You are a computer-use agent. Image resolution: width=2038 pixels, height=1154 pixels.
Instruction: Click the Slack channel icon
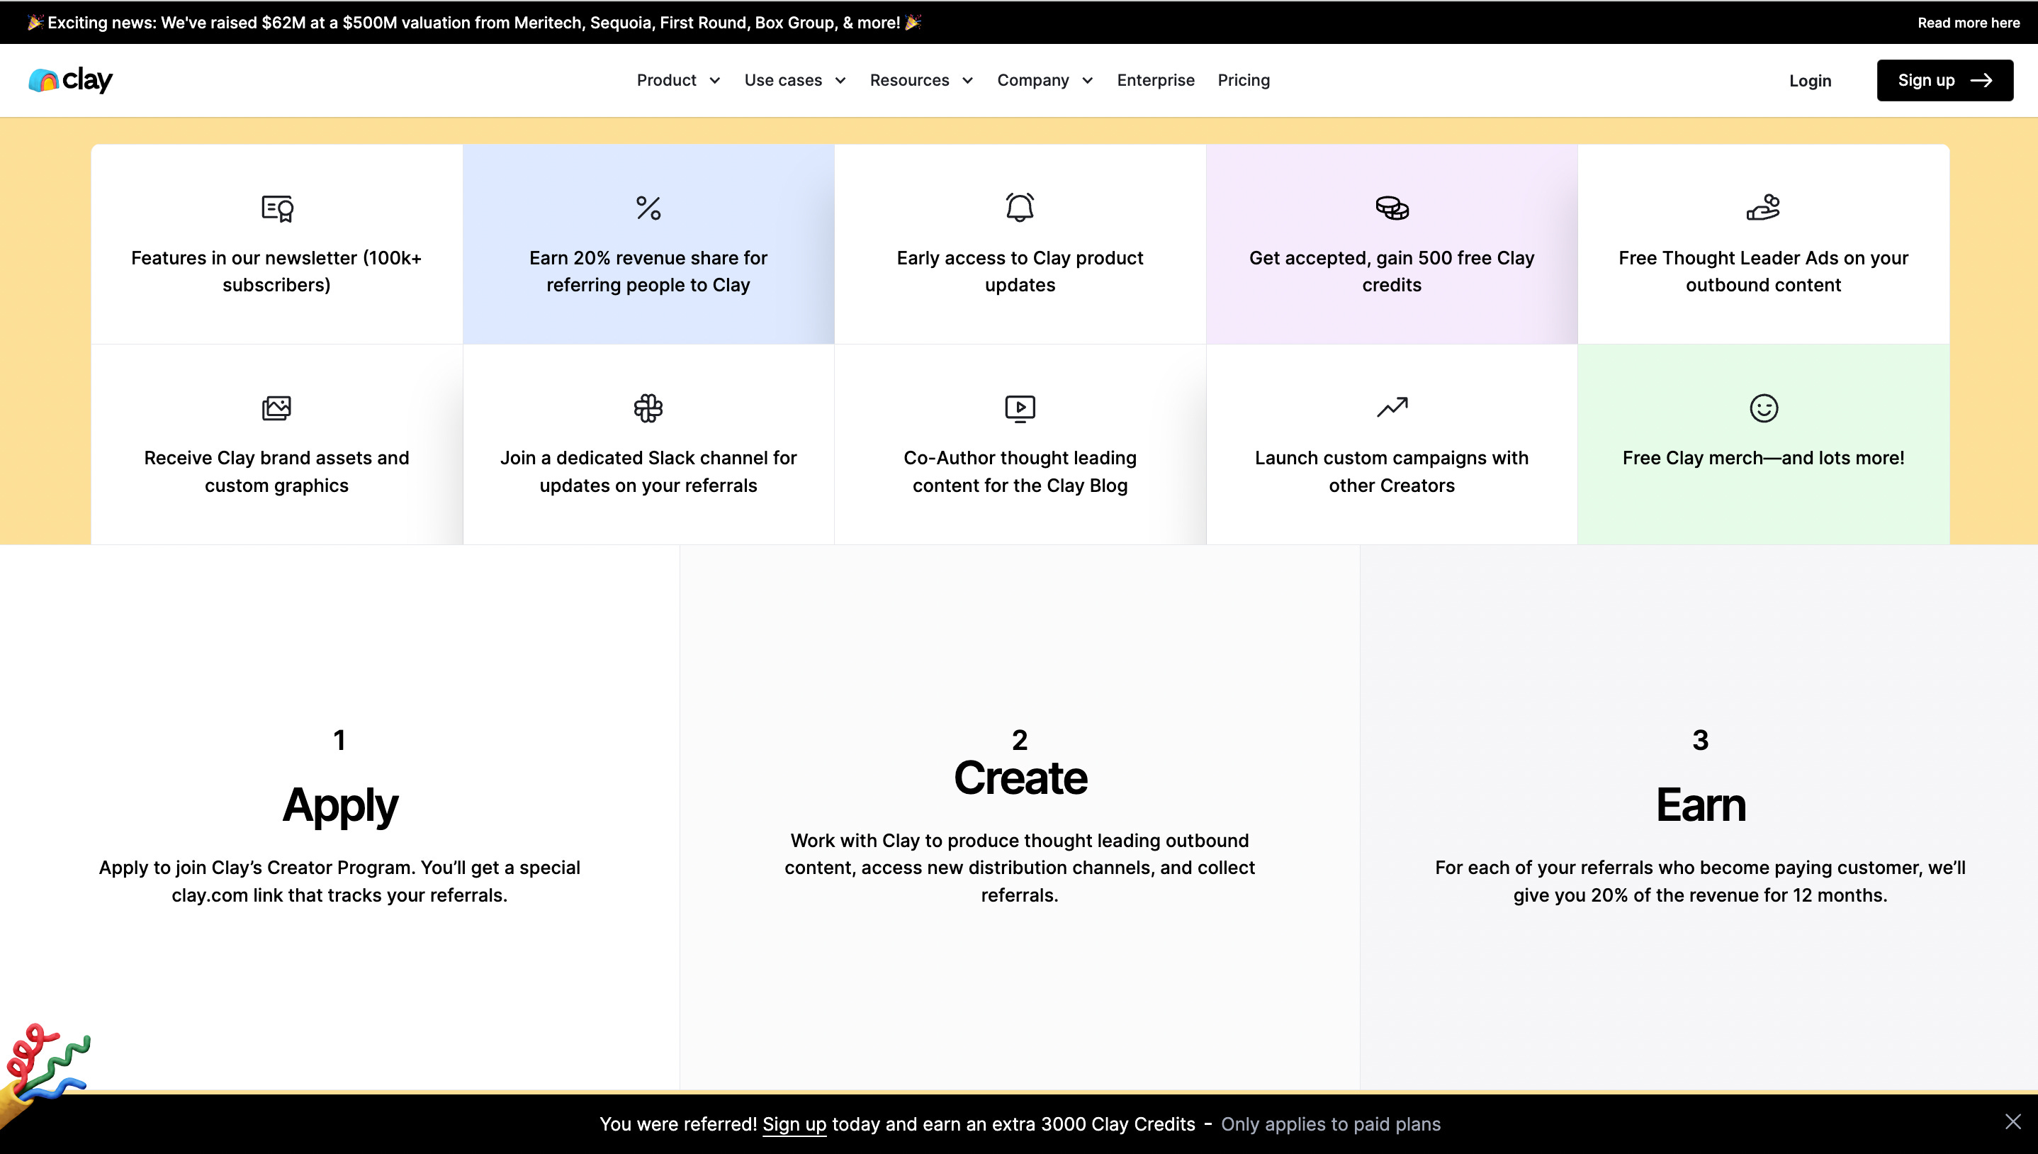click(648, 408)
